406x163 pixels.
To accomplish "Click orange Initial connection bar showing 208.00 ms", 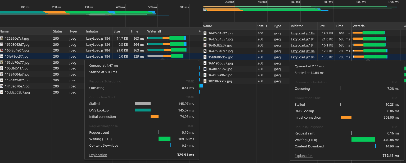I will 346,117.
